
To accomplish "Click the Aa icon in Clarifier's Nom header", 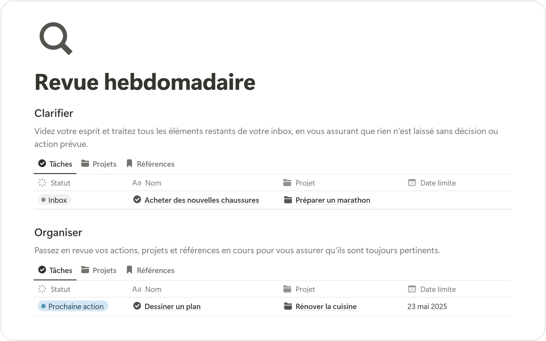I will tap(137, 183).
